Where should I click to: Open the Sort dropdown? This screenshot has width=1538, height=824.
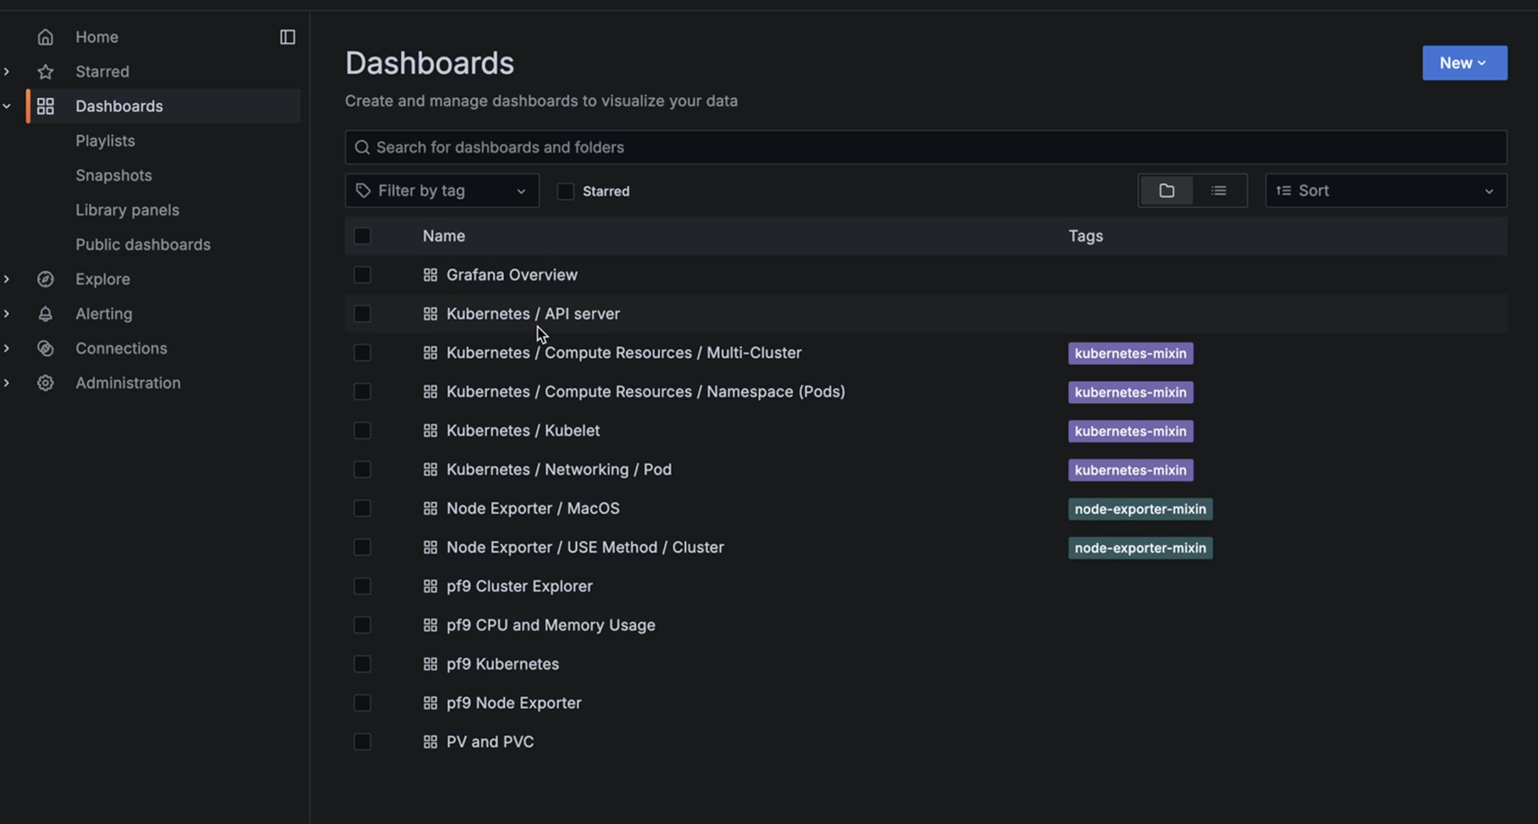pyautogui.click(x=1385, y=191)
